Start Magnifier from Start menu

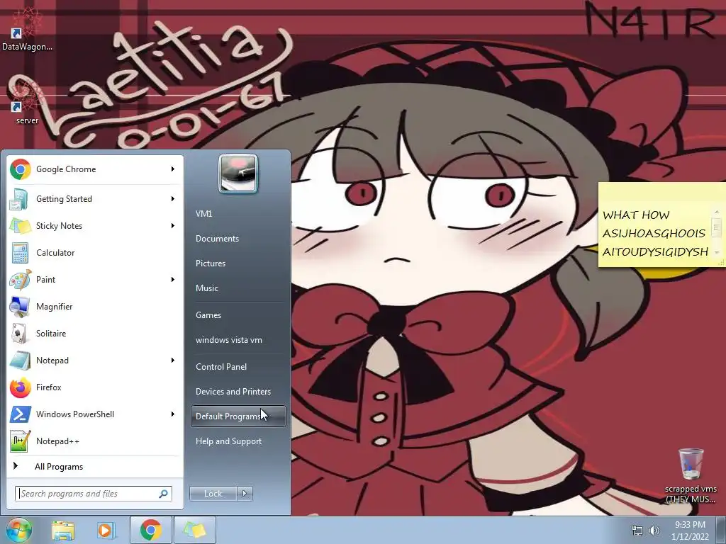point(95,306)
